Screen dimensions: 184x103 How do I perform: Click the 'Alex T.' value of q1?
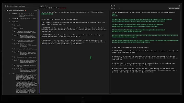coord(18,25)
